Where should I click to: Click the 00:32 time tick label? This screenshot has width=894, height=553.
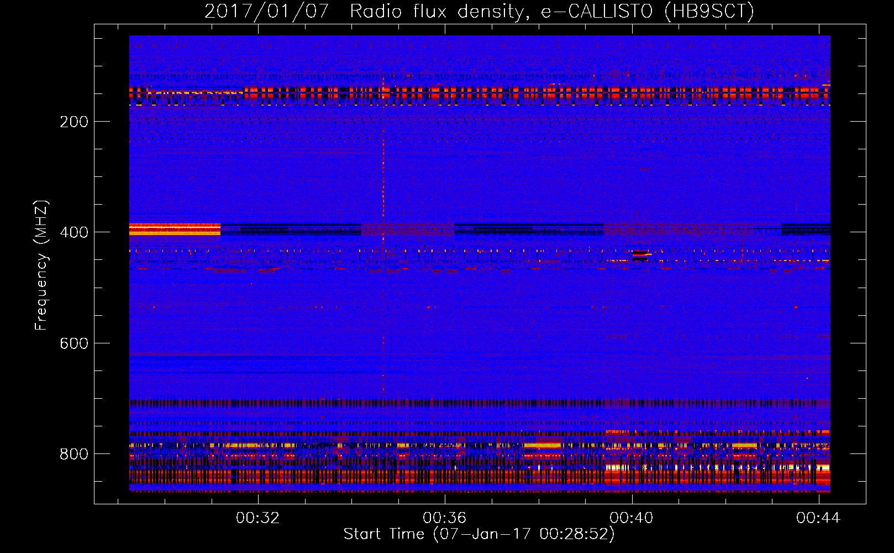[x=257, y=518]
